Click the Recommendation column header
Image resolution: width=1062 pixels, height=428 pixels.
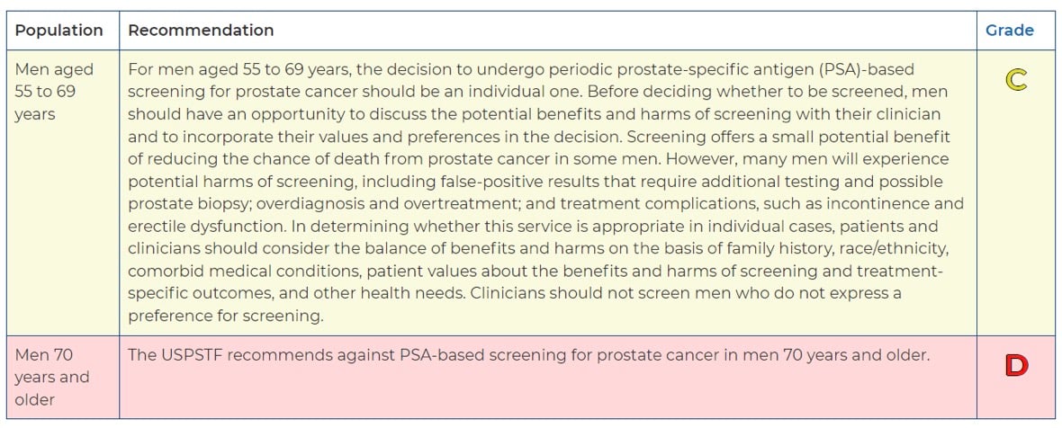point(201,31)
